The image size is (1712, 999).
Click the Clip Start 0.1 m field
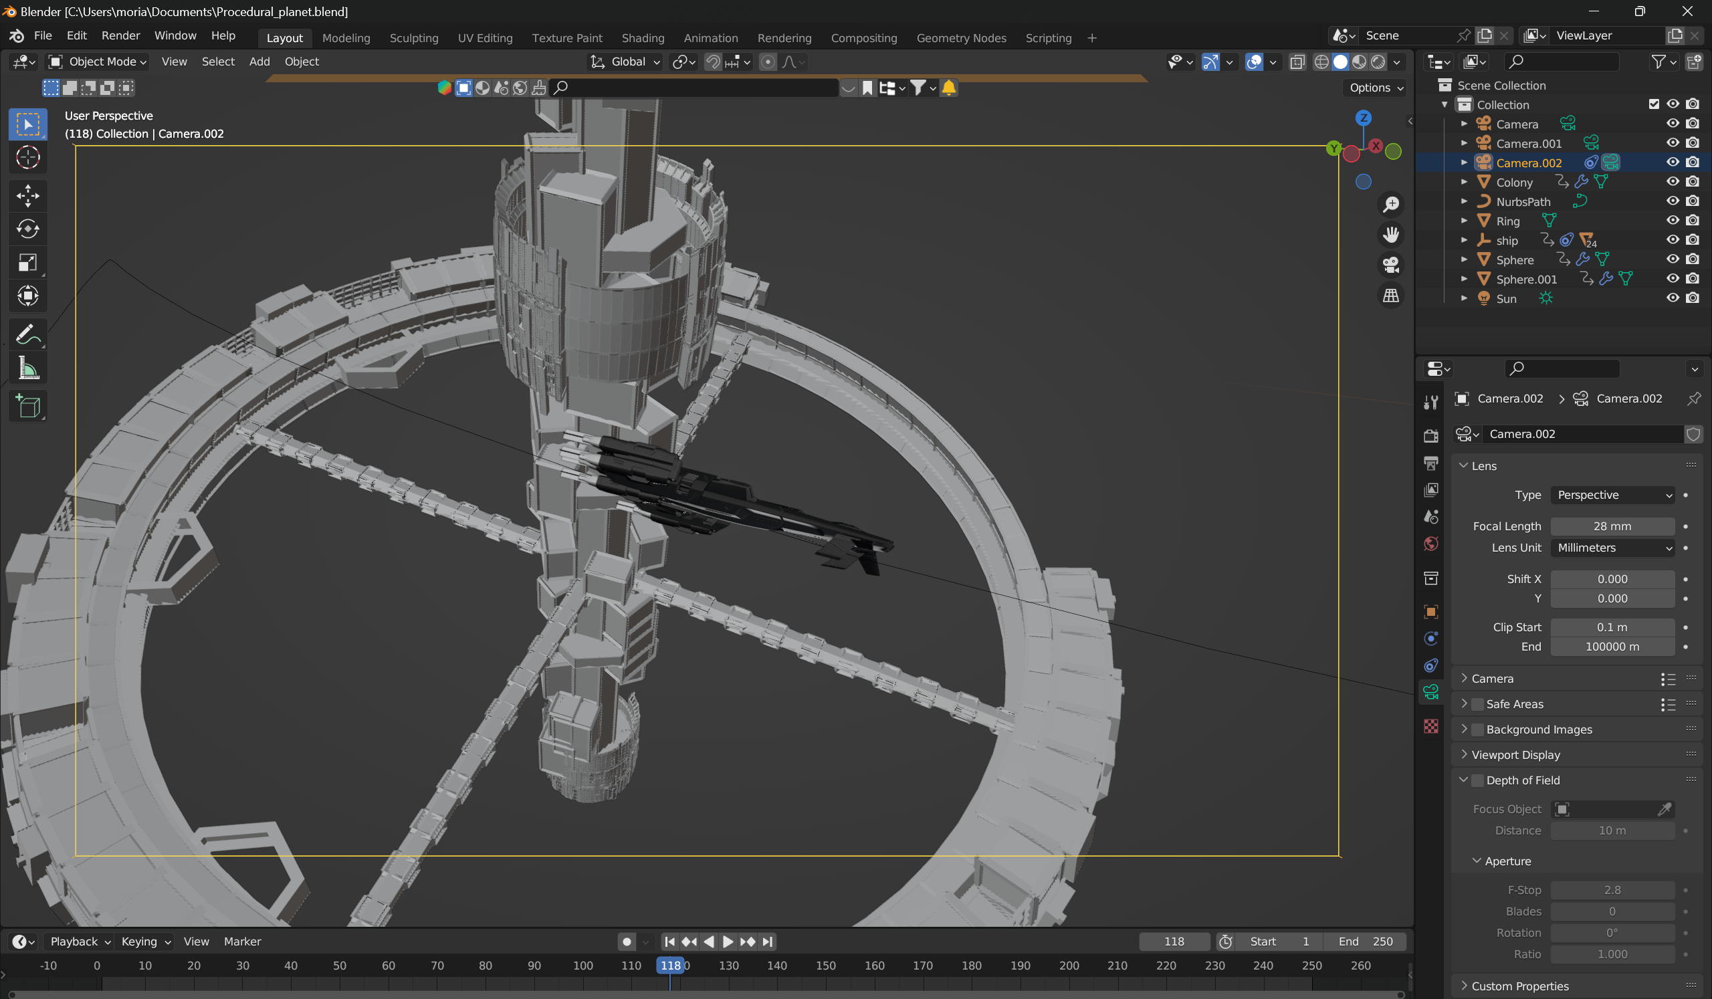(1612, 627)
